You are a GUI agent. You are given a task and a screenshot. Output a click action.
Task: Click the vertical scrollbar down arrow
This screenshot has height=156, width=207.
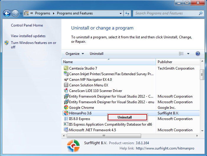click(202, 131)
